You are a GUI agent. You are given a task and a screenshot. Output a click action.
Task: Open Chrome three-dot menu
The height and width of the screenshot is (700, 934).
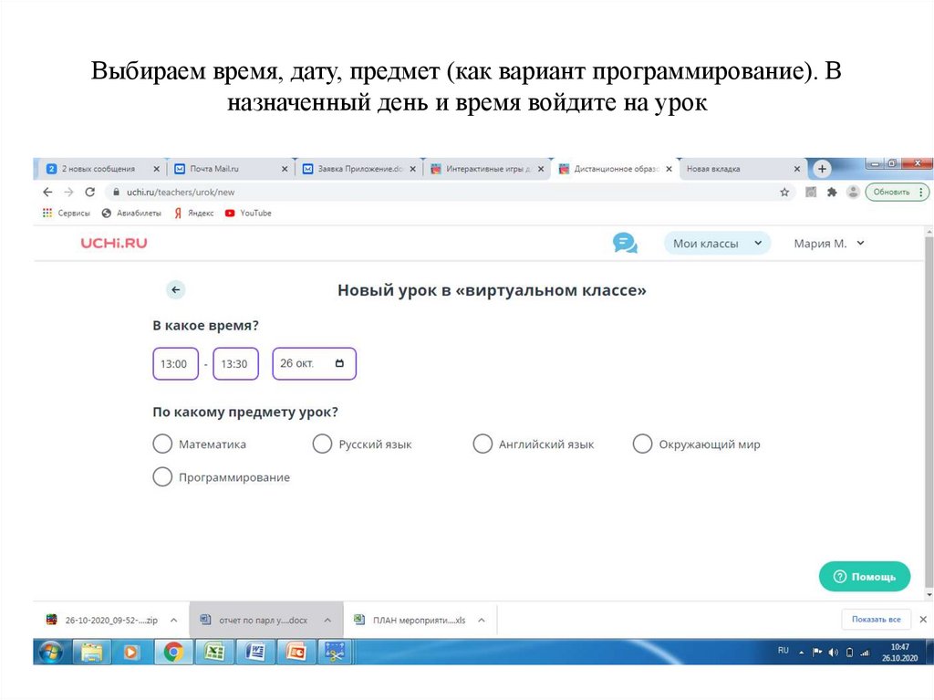[x=921, y=192]
